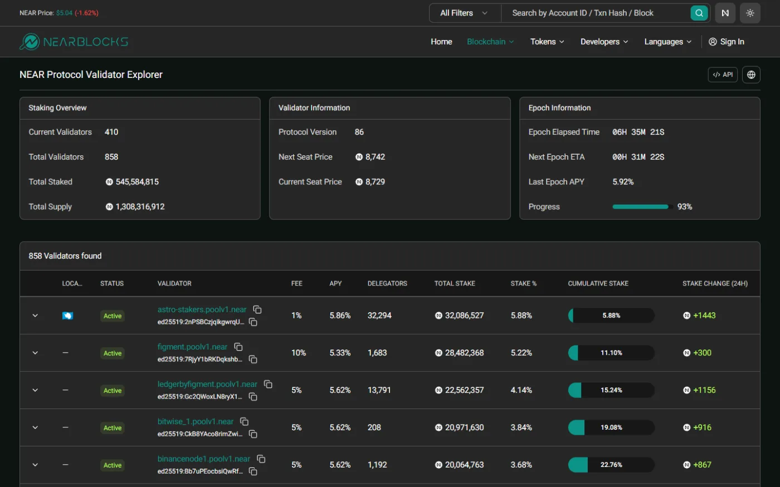Go to the Home menu item

tap(441, 42)
